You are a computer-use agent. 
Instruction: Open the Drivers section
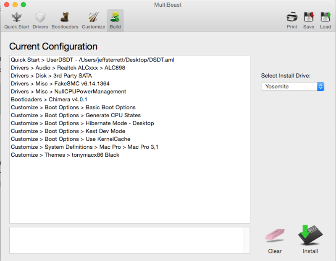(40, 21)
